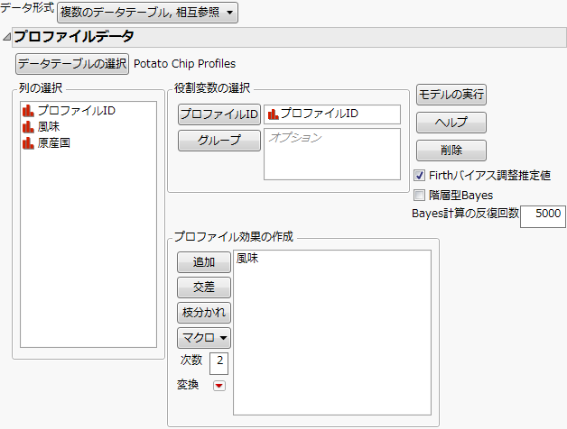
Task: Select 原産国 in the column list
Action: point(54,143)
